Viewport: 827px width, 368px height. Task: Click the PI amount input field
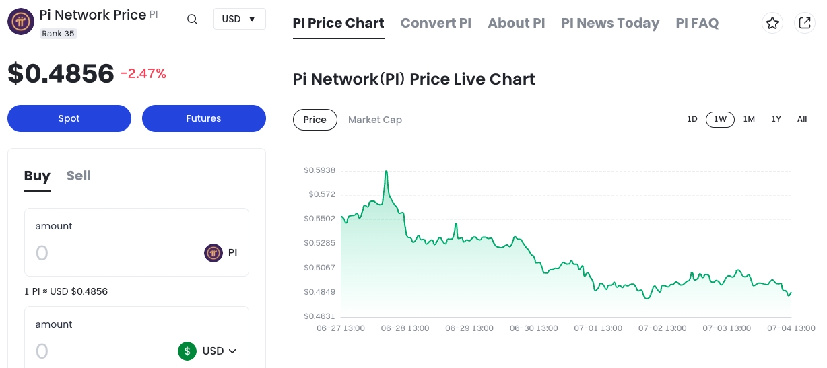114,254
